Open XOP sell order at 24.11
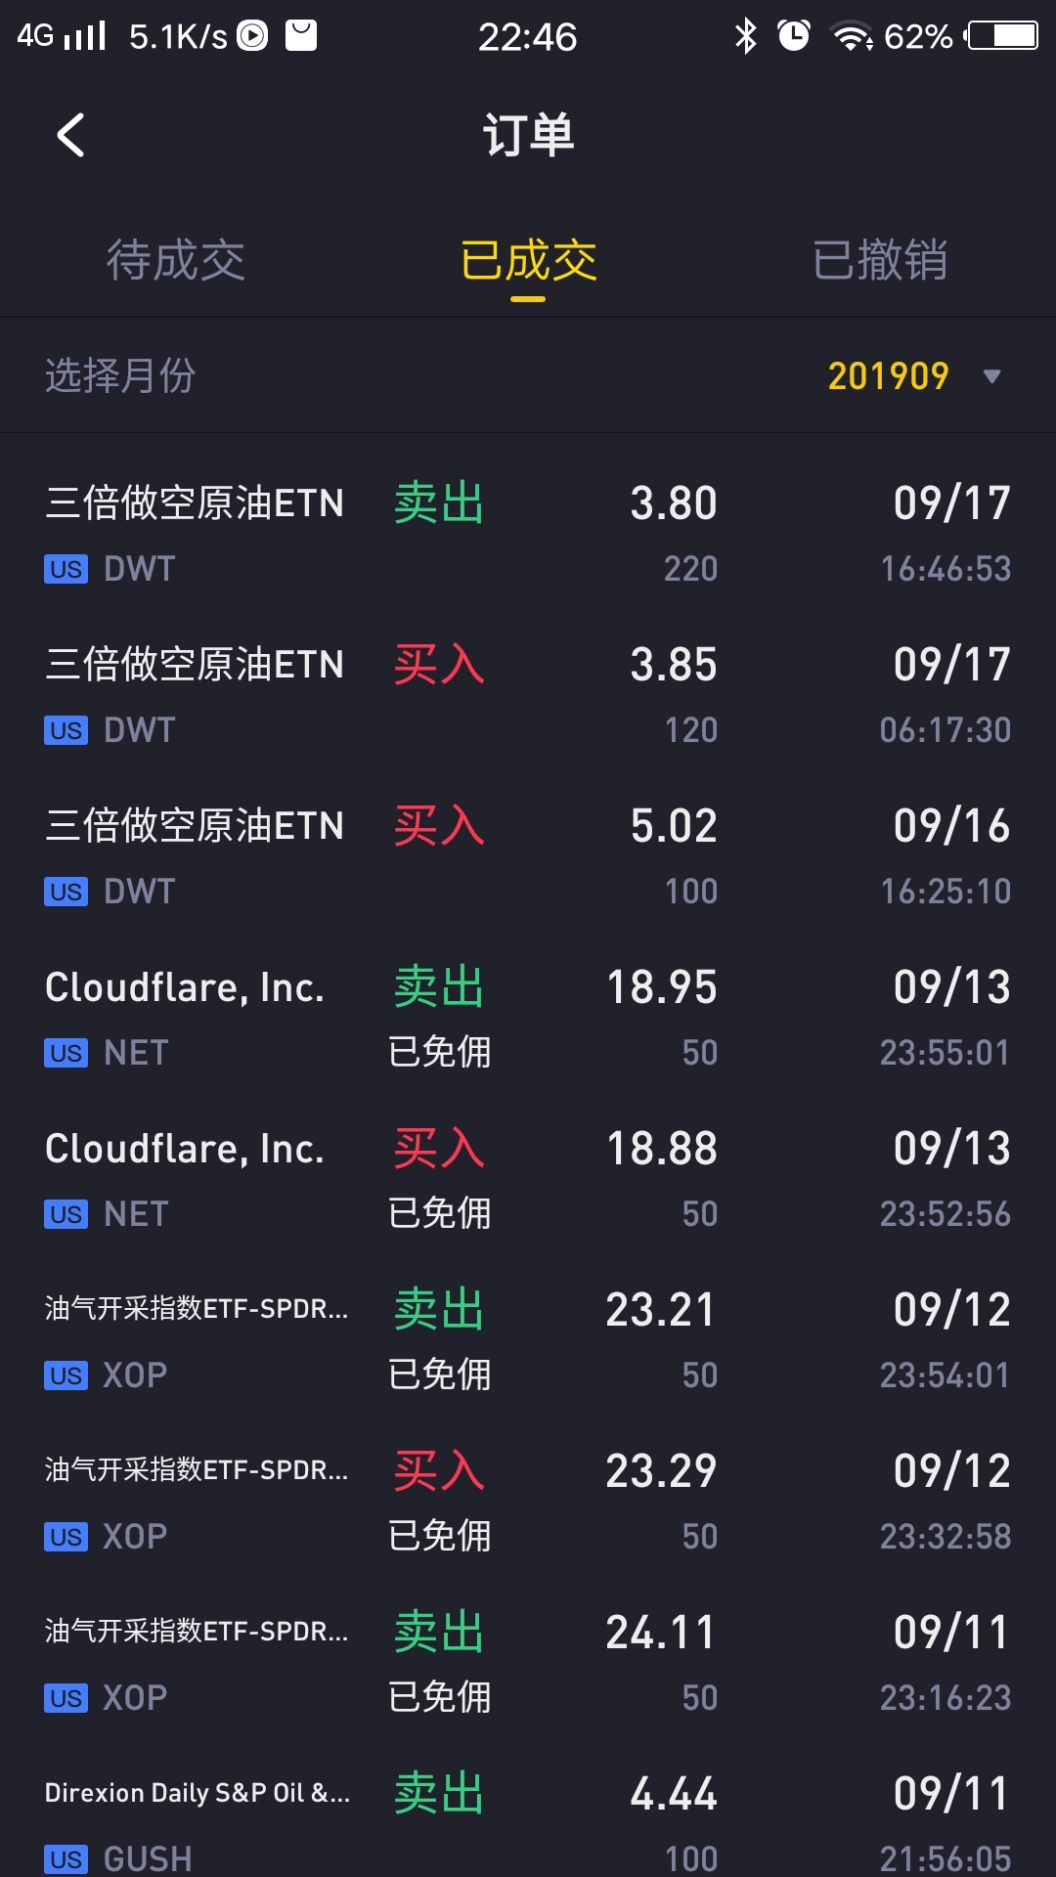This screenshot has width=1056, height=1877. [528, 1663]
